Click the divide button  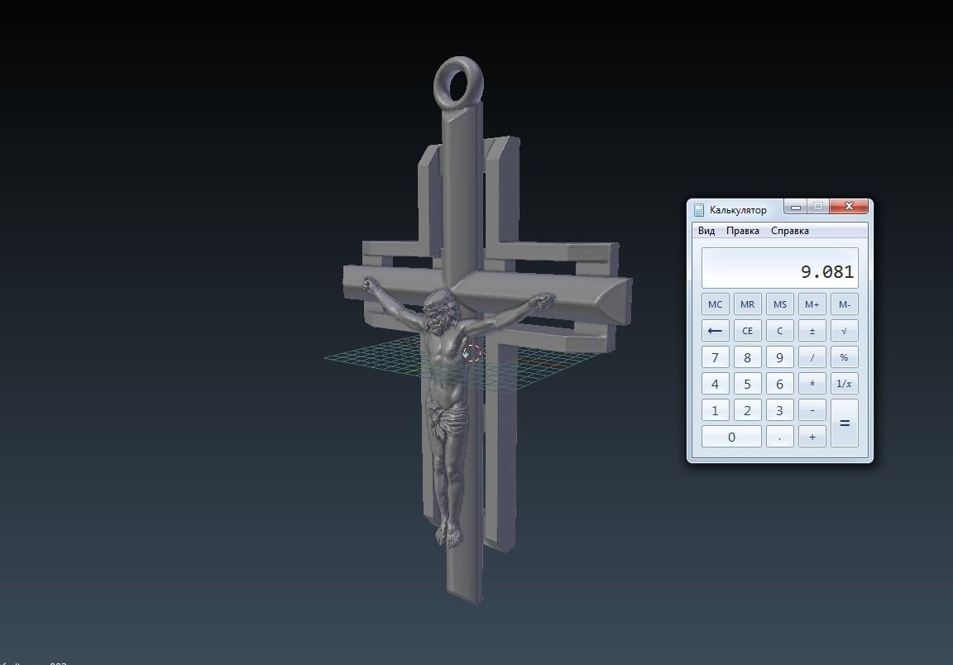(812, 357)
